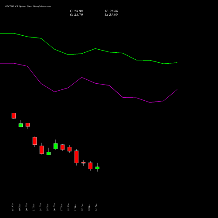Image resolution: width=218 pixels, height=218 pixels.
Task: Select the green candlestick for 25 Nov
Action: (48, 153)
